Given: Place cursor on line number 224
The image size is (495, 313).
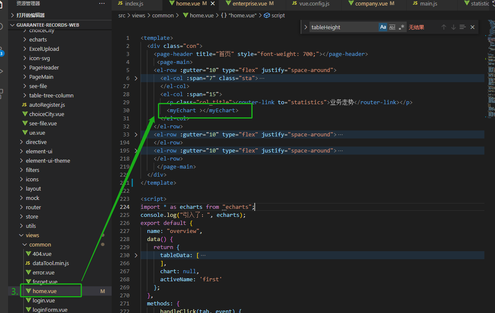Looking at the screenshot, I should coord(124,207).
